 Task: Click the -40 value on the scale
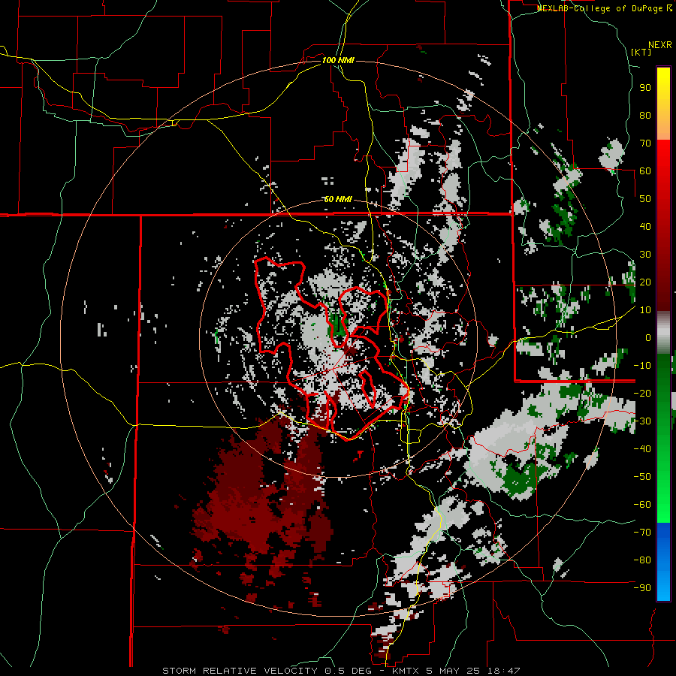click(x=642, y=449)
